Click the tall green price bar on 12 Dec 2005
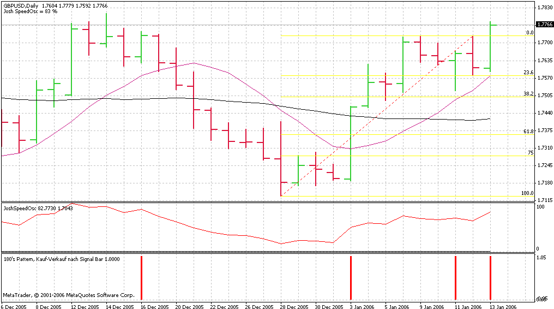554x309 pixels. [x=71, y=60]
